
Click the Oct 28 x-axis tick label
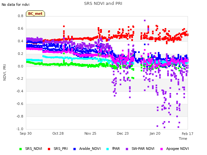58,133
